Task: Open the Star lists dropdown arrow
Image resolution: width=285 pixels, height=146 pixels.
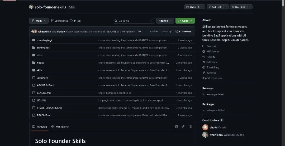Action: click(250, 7)
